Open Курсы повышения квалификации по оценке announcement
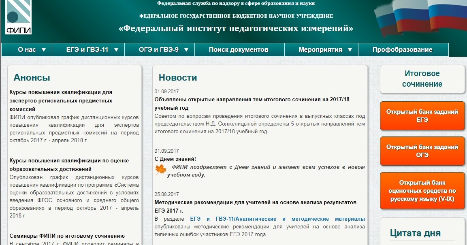467x245 pixels. point(69,165)
